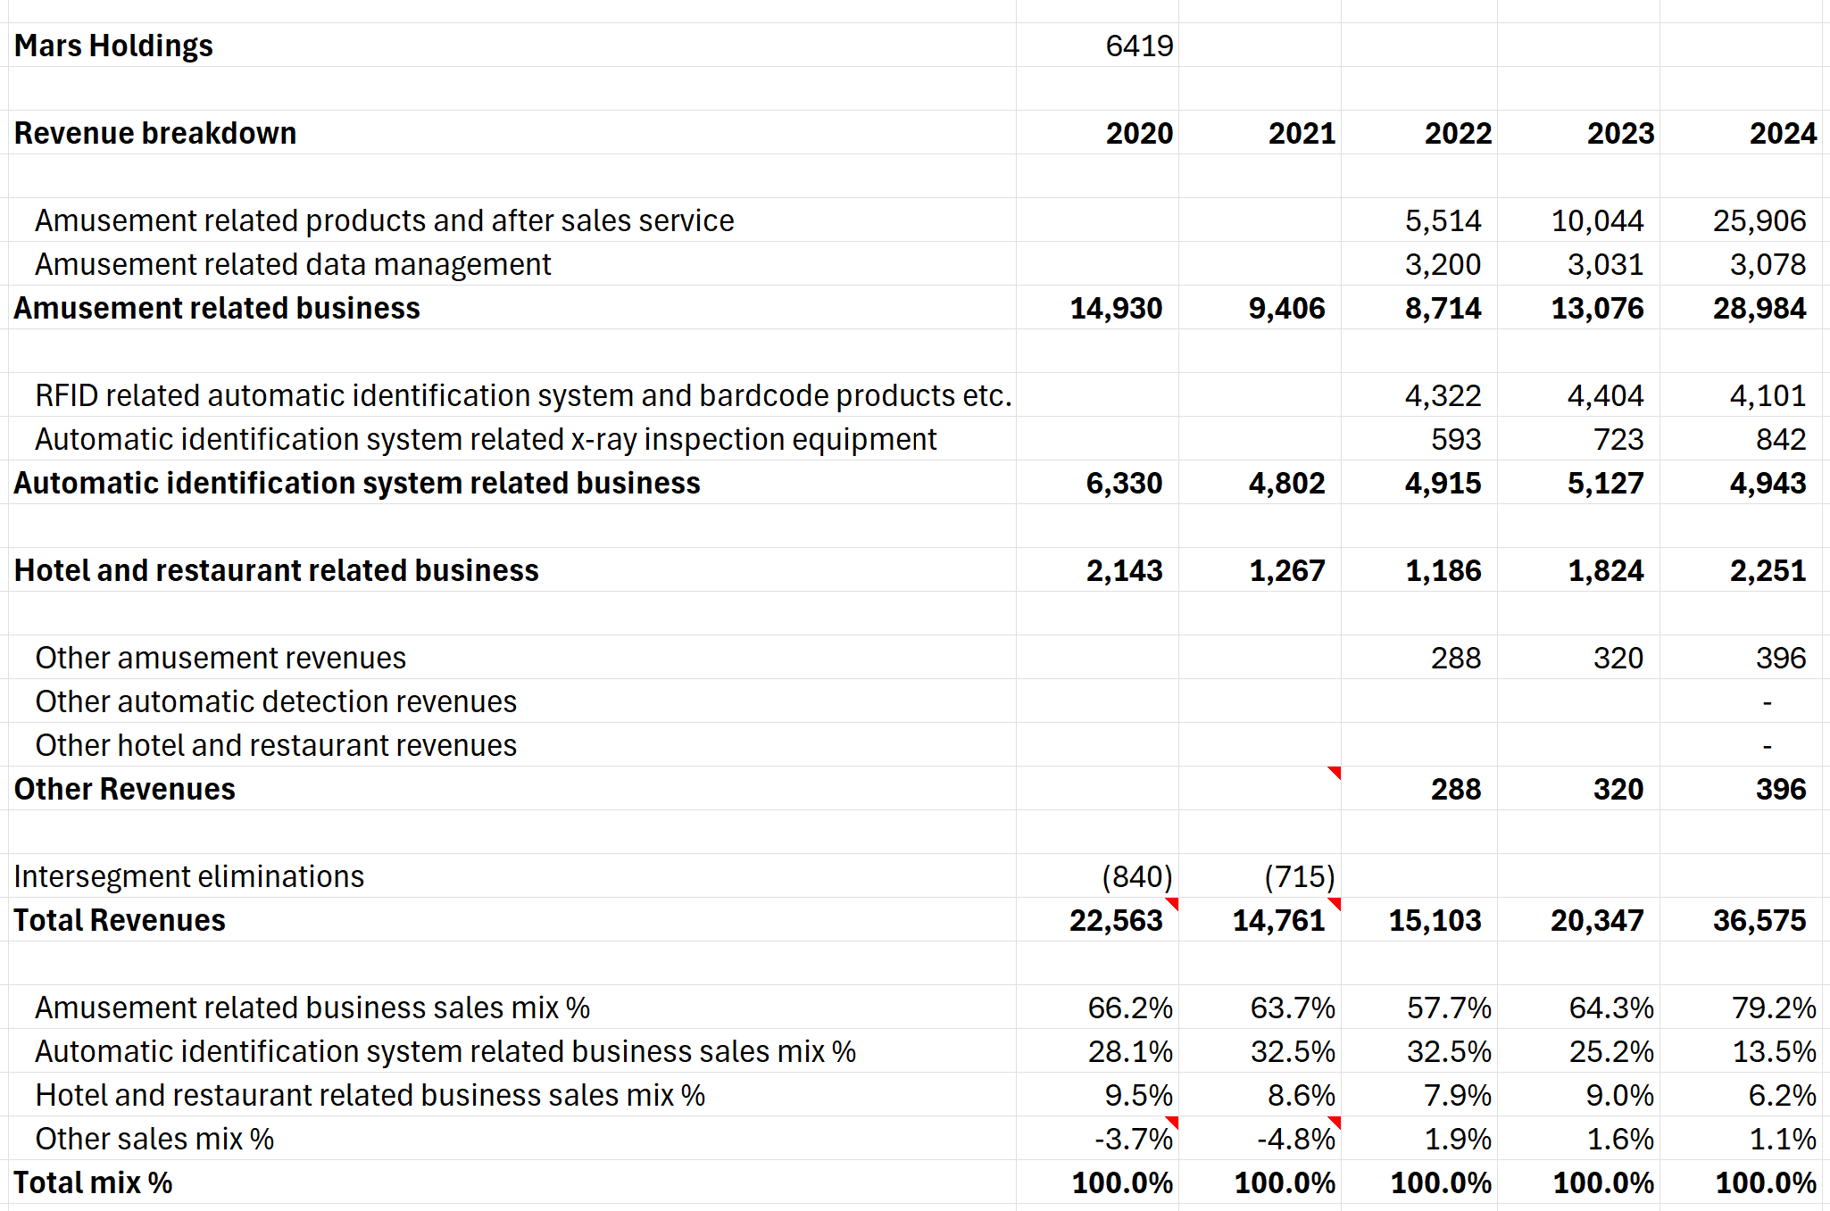Screen dimensions: 1830x1211
Task: Click the identification mix value 28.1%
Action: [x=1130, y=1051]
